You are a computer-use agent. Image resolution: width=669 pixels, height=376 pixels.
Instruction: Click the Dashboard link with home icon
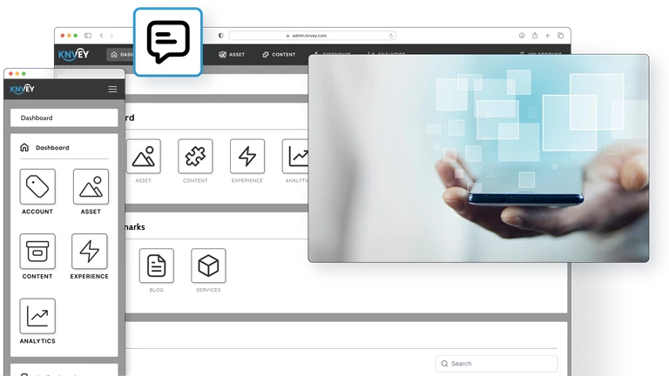[x=45, y=148]
